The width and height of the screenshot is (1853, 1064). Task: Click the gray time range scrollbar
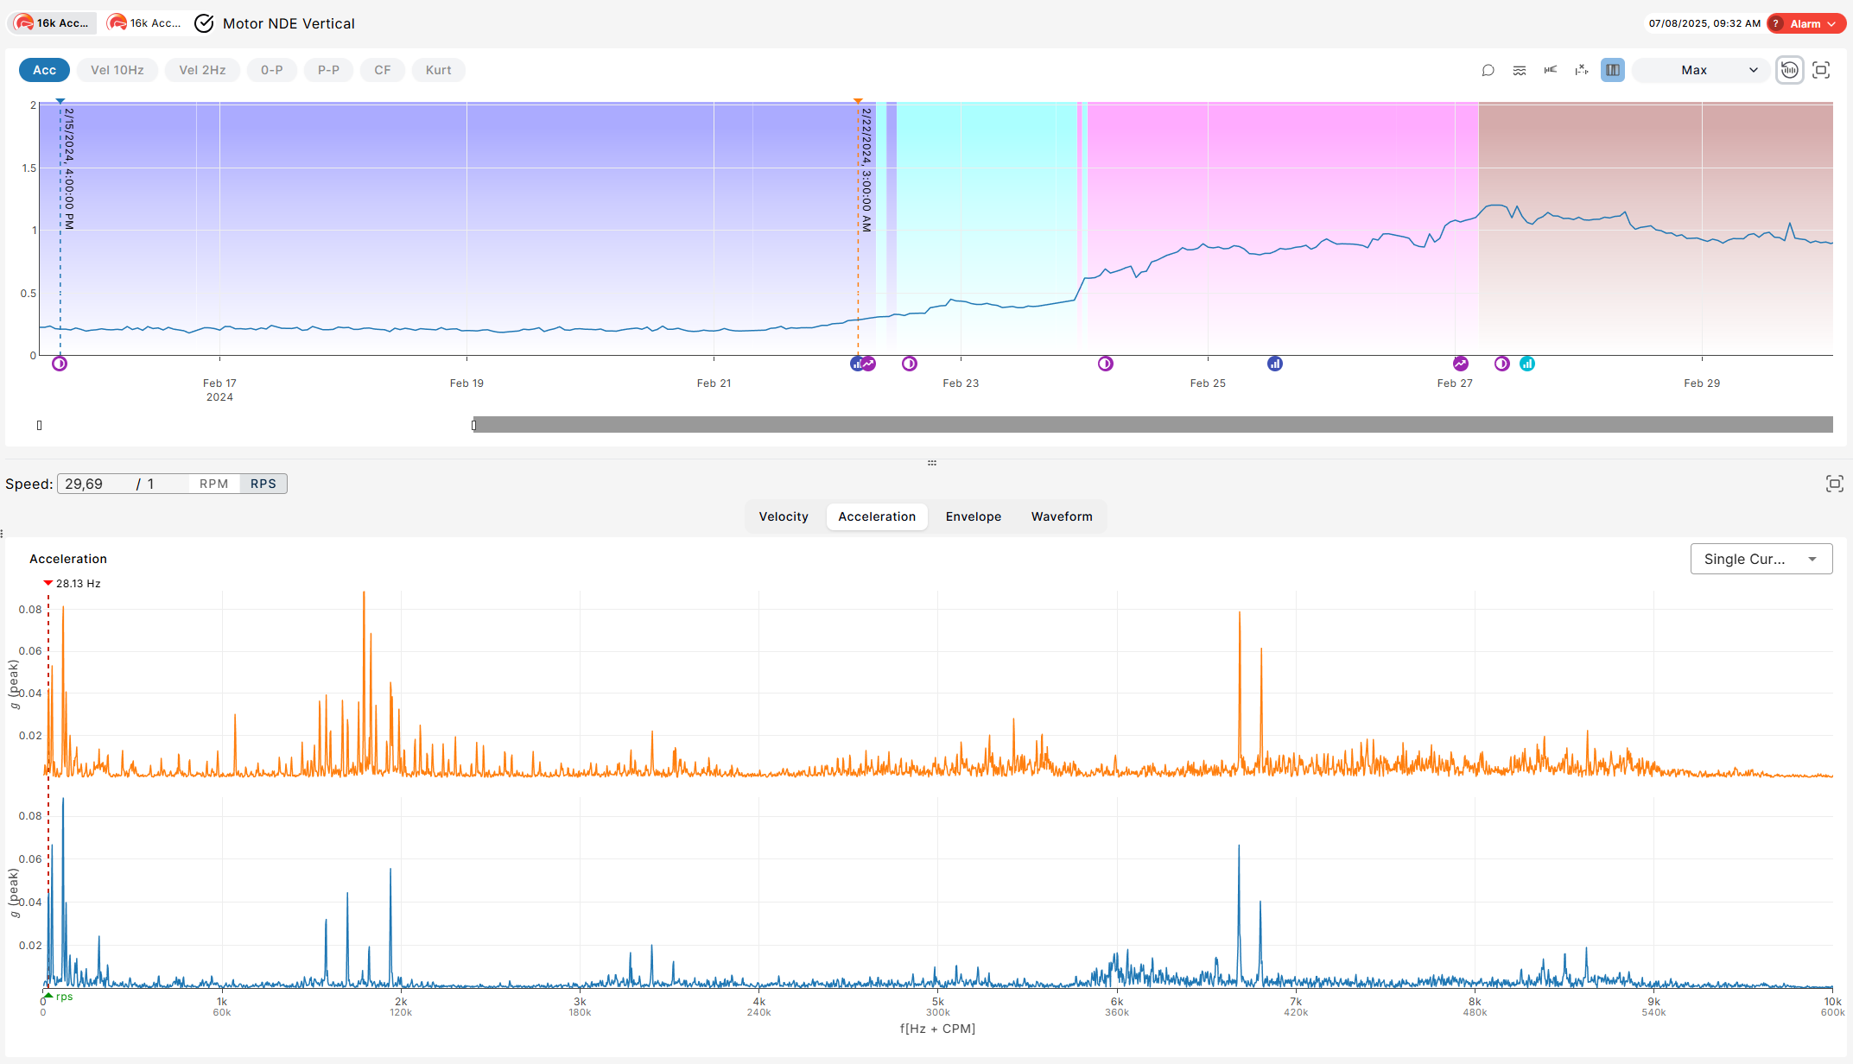1152,424
